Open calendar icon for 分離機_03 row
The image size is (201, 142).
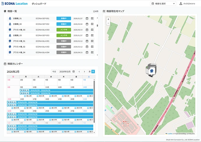tap(87, 35)
